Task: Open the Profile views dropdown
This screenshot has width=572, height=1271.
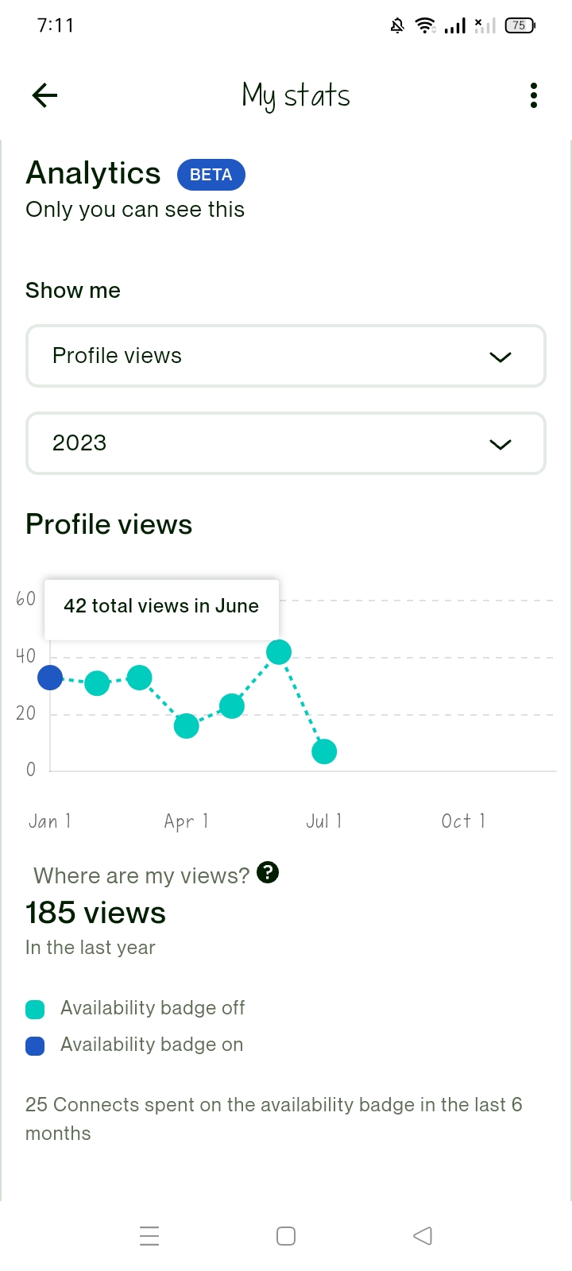Action: tap(286, 356)
